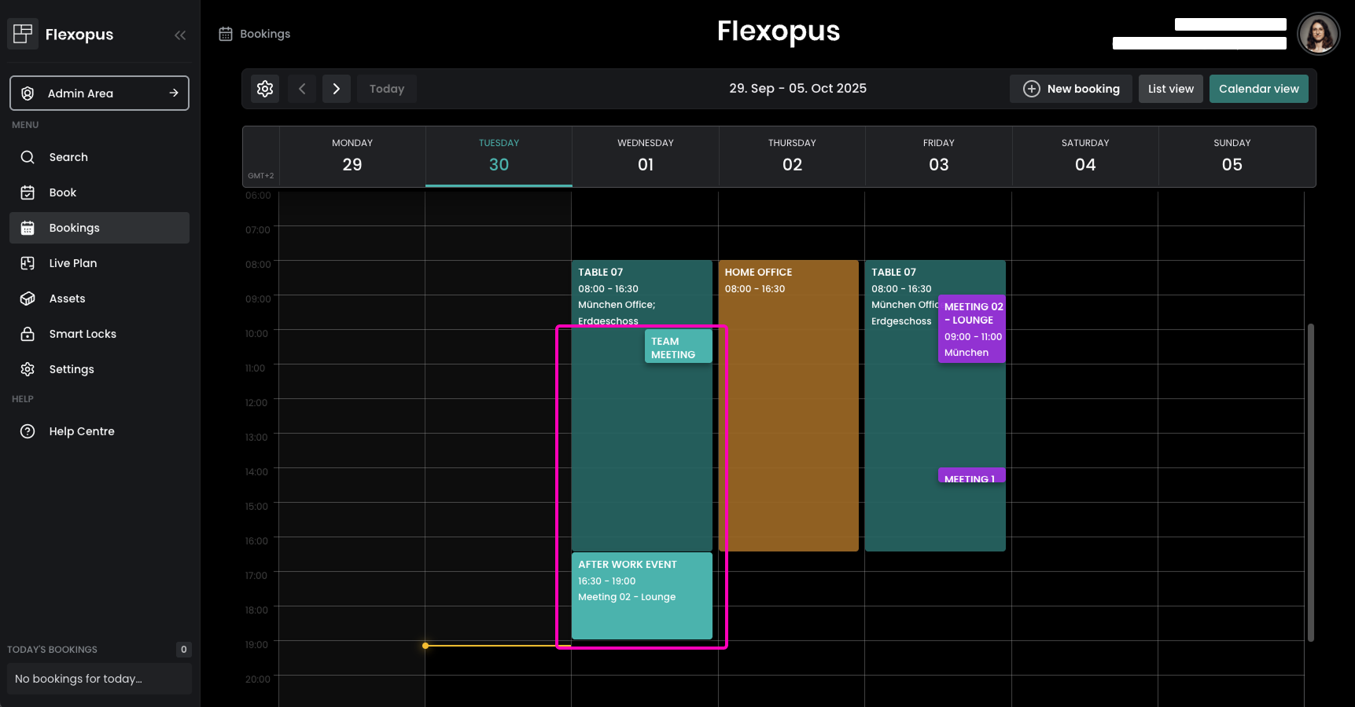Screen dimensions: 1355x707
Task: Go to previous week arrow
Action: pyautogui.click(x=302, y=89)
